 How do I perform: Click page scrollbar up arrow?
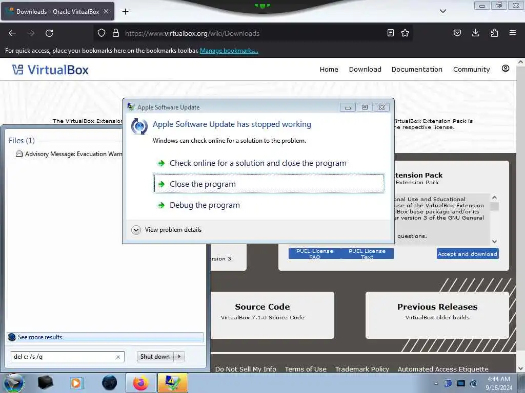(520, 62)
